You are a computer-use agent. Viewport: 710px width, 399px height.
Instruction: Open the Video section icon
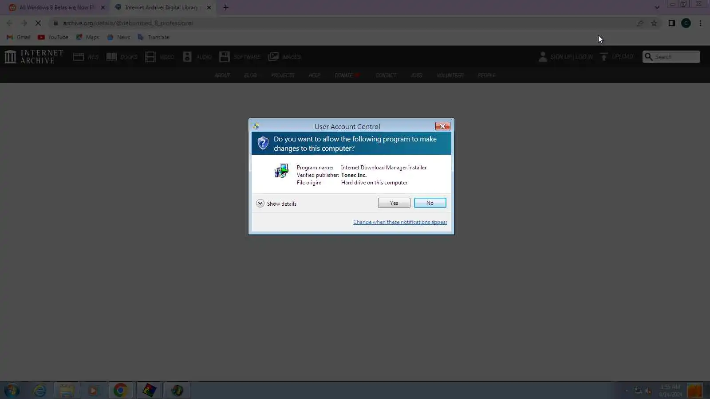pos(150,57)
